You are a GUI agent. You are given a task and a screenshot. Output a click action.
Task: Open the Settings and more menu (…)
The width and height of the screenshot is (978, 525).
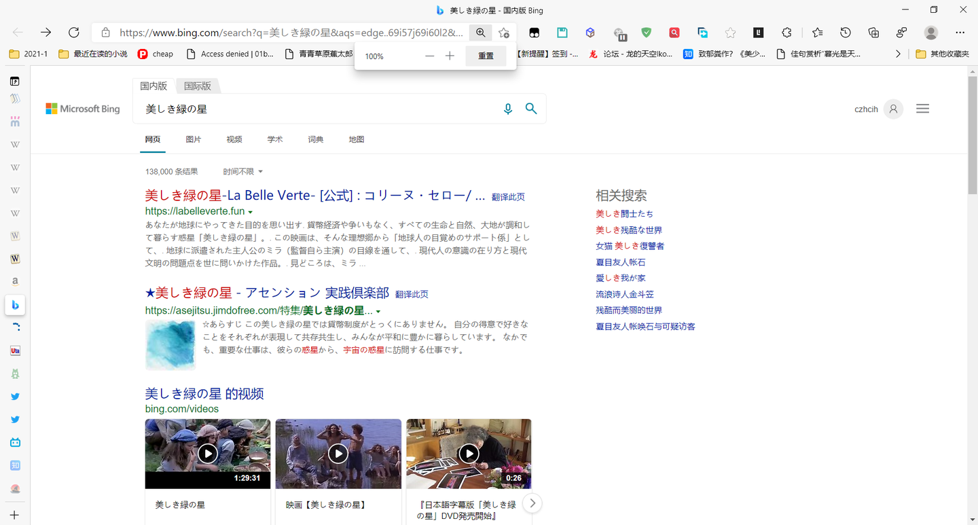pyautogui.click(x=960, y=32)
